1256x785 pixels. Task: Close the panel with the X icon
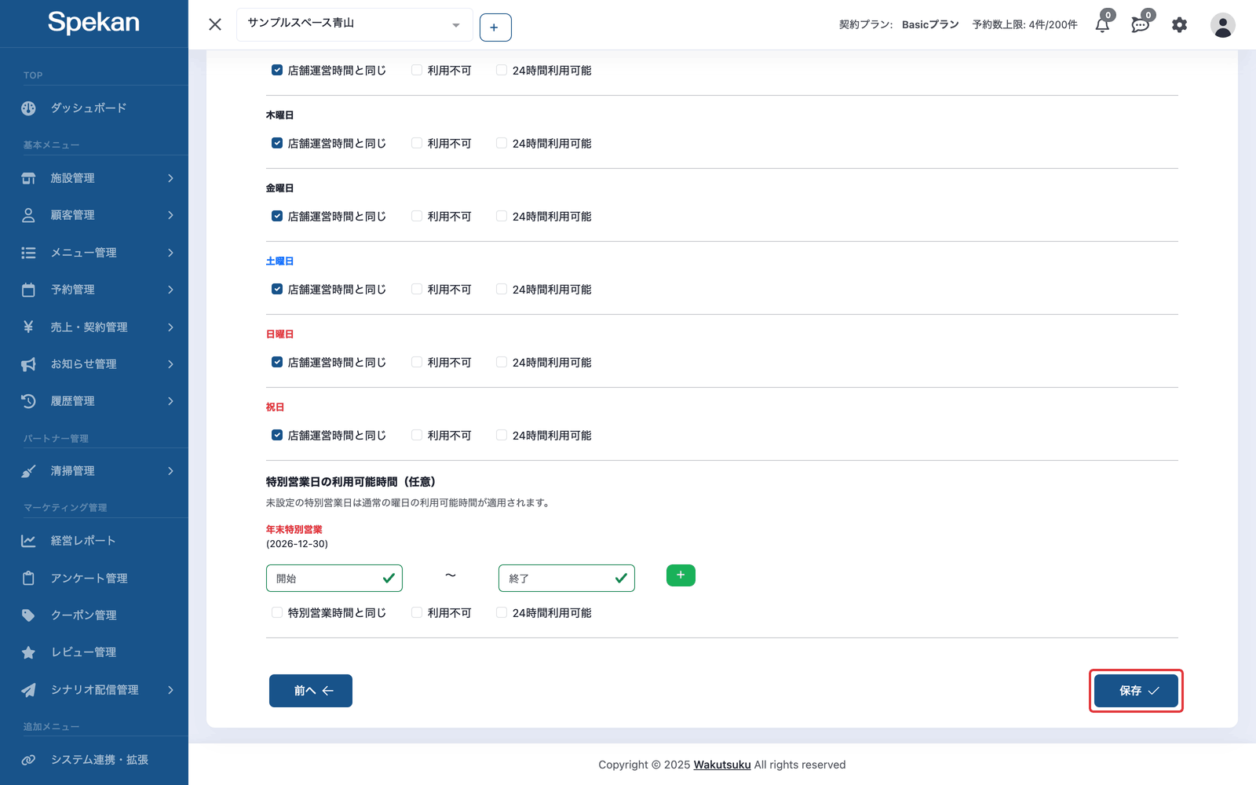pos(215,24)
